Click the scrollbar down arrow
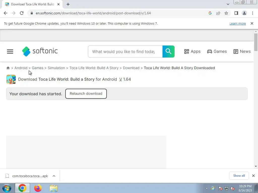 [256, 166]
